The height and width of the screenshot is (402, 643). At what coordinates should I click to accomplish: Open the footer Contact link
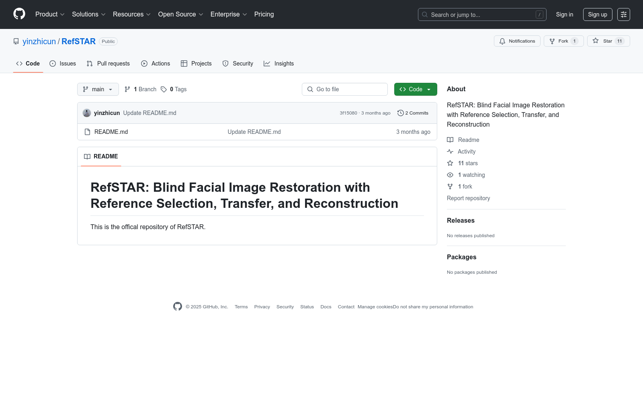click(346, 307)
